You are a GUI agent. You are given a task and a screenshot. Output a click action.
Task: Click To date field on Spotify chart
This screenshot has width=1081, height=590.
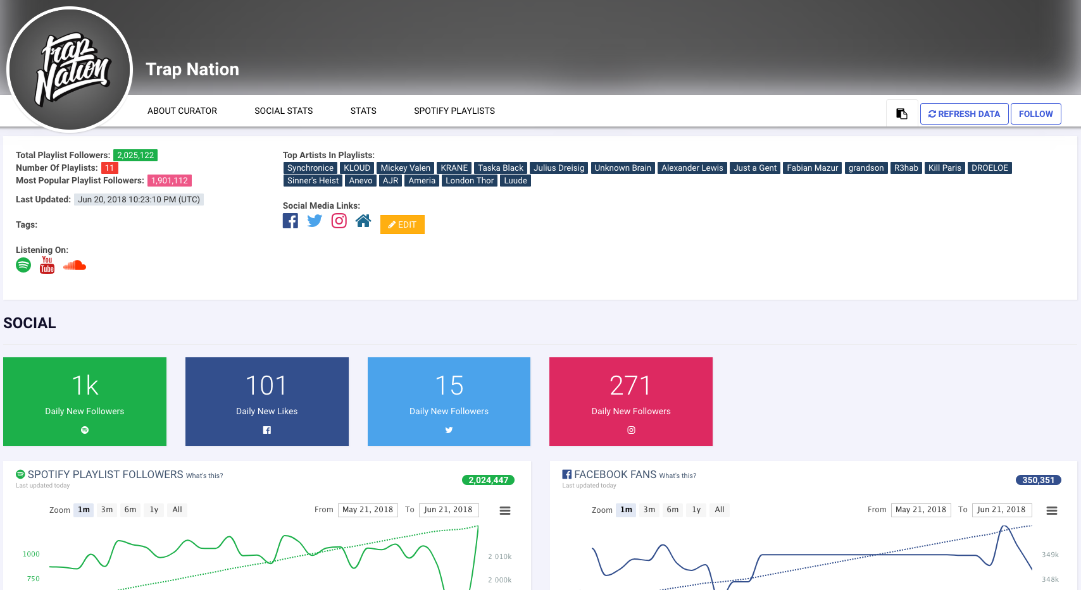pos(449,510)
